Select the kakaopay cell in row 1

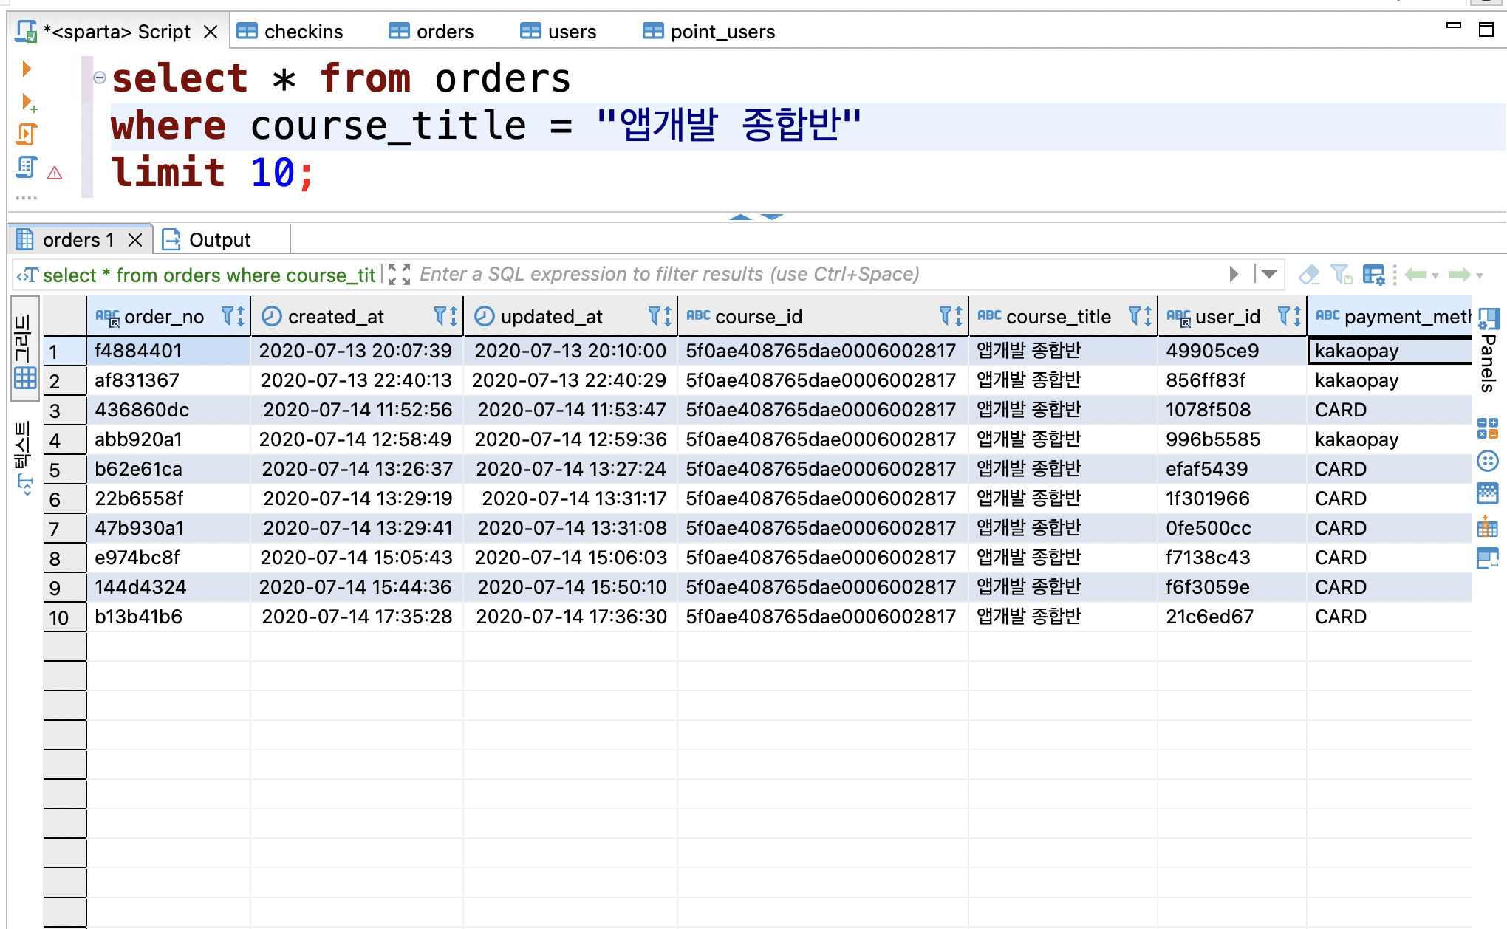(1390, 351)
